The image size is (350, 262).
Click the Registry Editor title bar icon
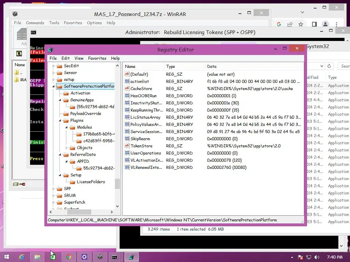[x=51, y=49]
